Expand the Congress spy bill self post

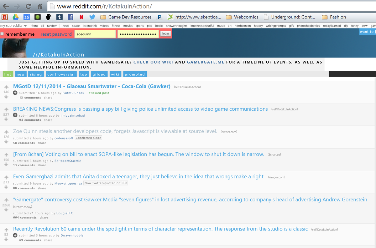15,115
